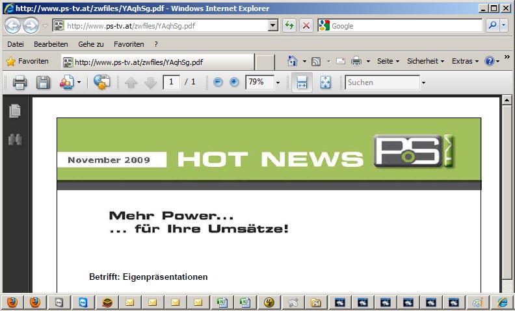Click the 'Mehr Power...' headline text
Screen dimensions: 515x311
point(171,216)
